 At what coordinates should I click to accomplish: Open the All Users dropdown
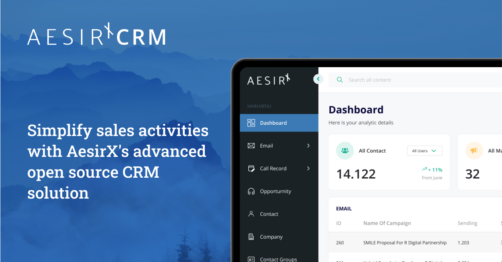424,151
